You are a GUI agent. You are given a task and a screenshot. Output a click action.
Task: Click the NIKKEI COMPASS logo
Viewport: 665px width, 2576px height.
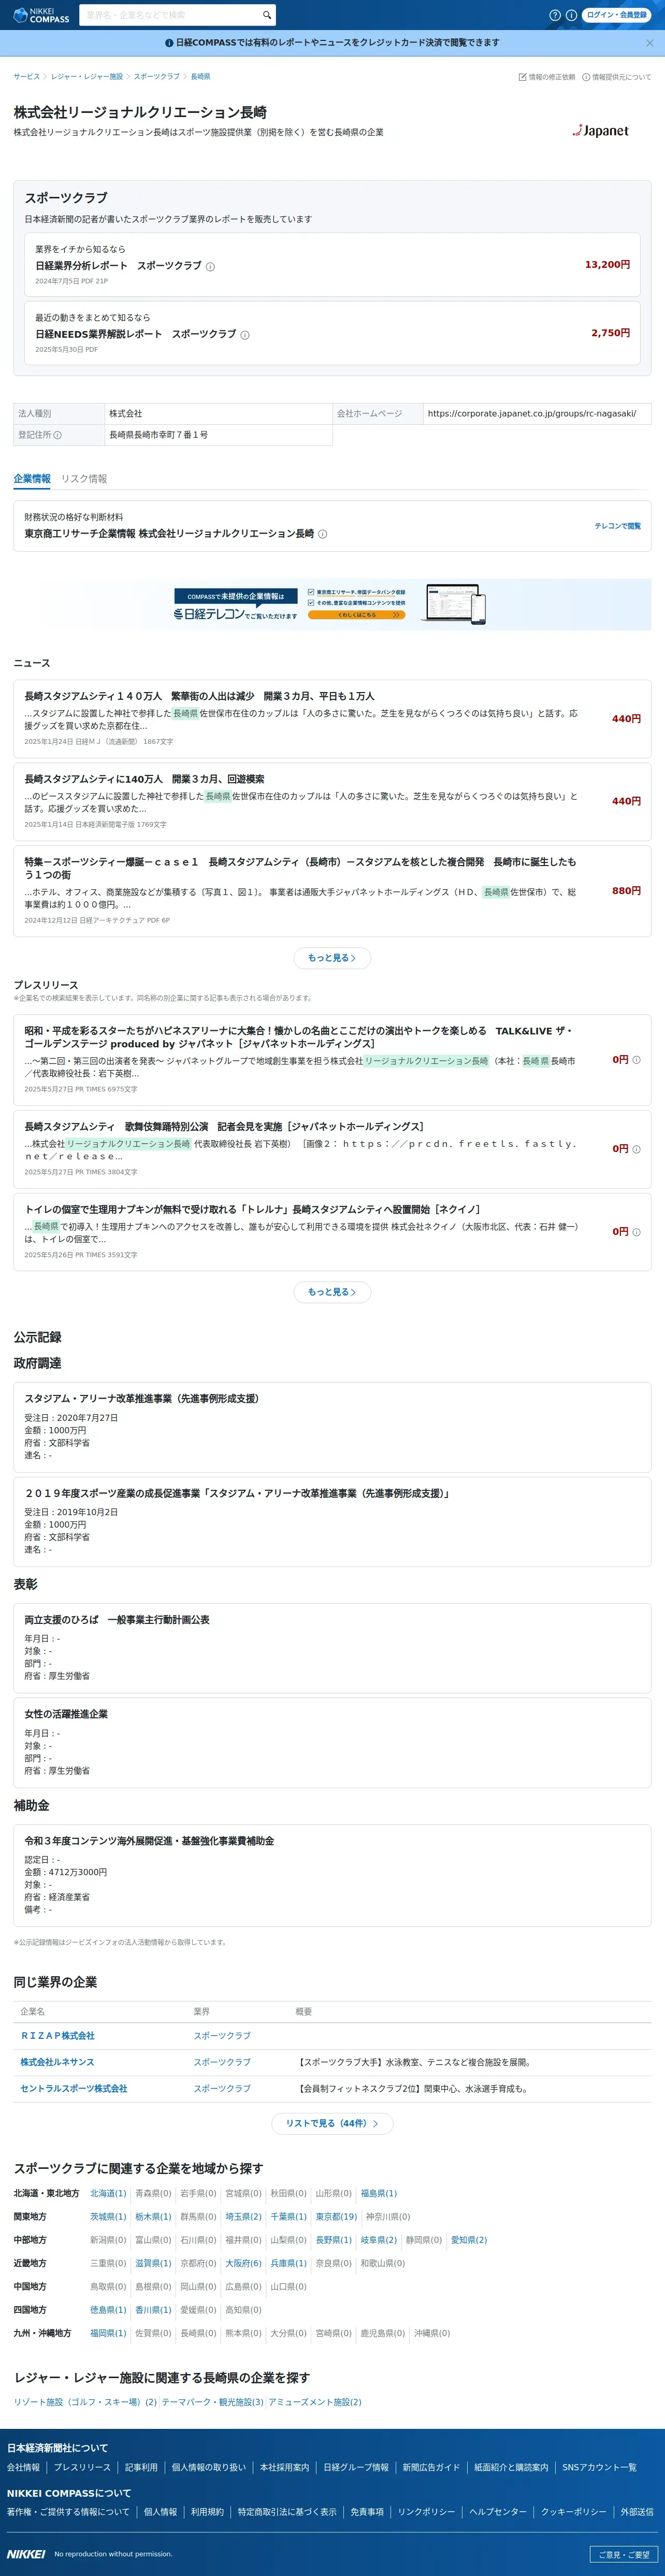click(x=42, y=15)
